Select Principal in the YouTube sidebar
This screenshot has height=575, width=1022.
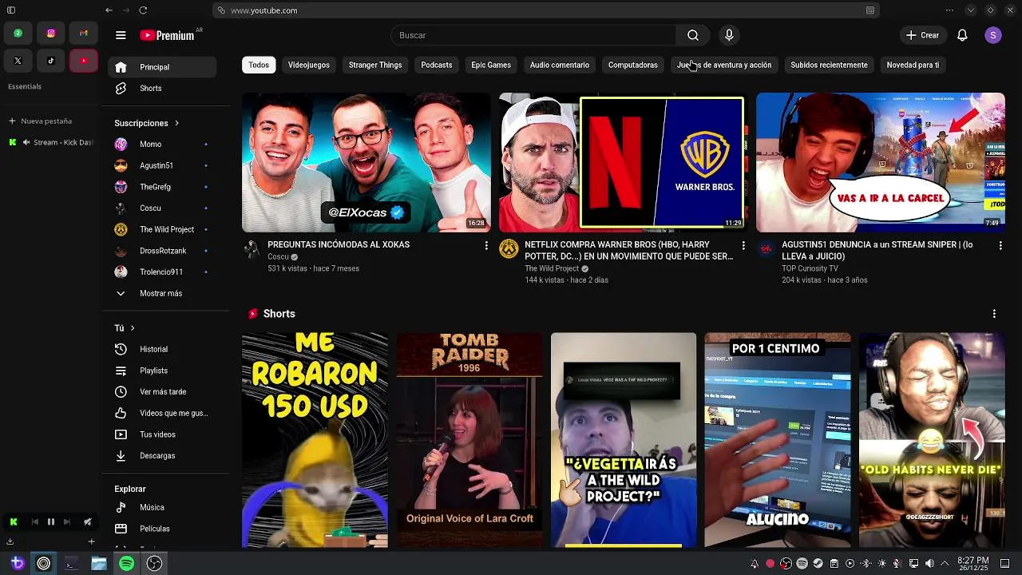pyautogui.click(x=162, y=67)
